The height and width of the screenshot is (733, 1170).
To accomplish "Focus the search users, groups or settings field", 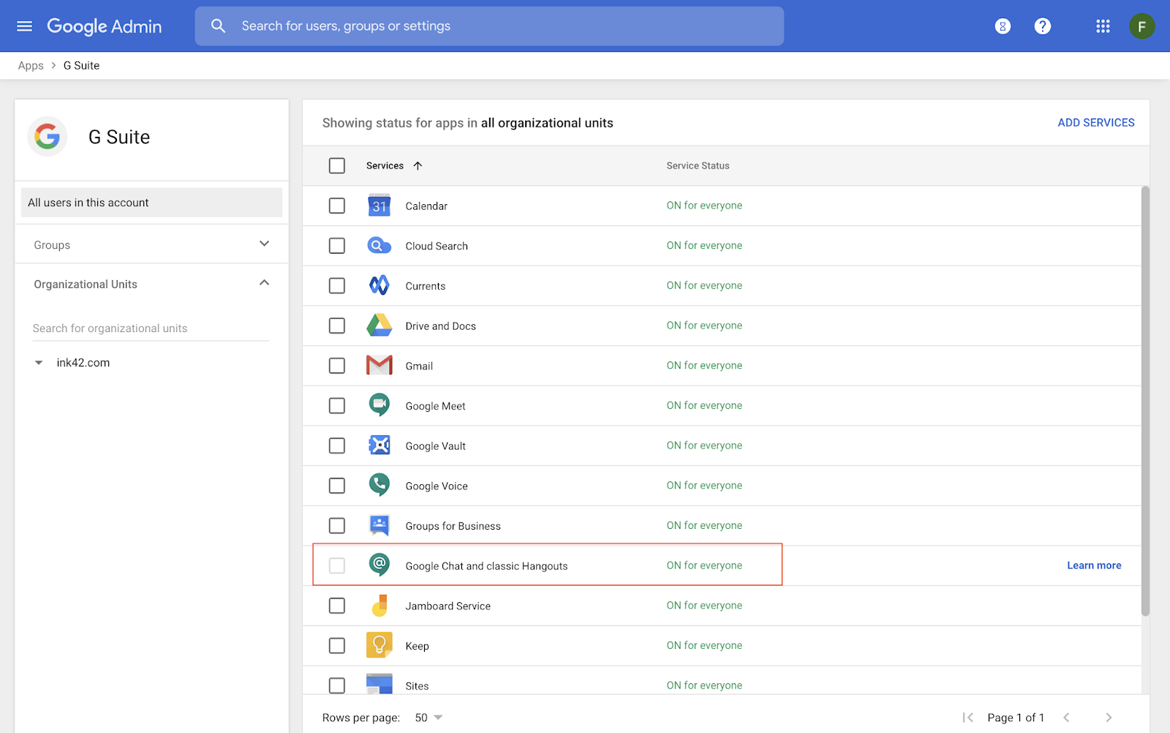I will click(x=489, y=26).
